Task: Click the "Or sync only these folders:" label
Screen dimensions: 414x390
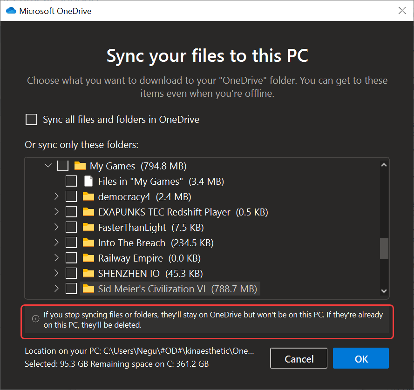Action: [81, 145]
